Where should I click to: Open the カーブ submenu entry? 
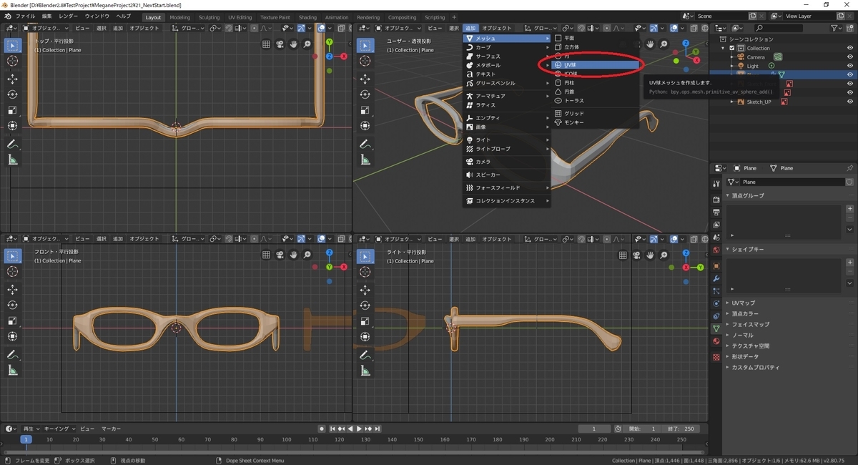coord(506,47)
